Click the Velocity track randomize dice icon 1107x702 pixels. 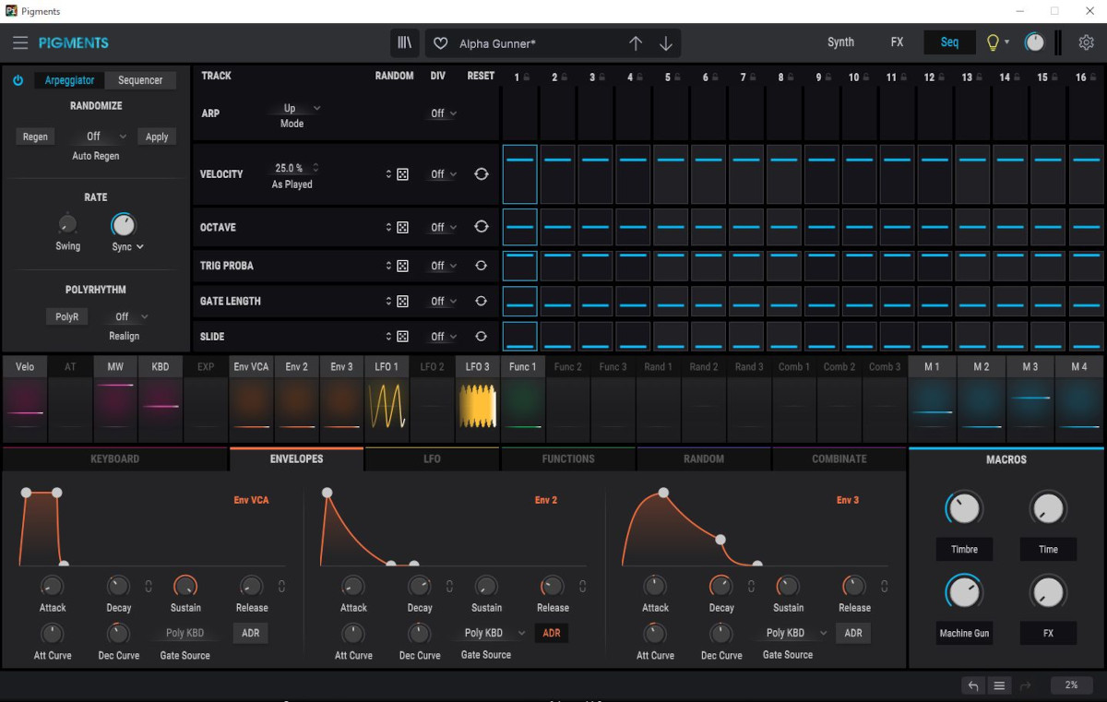click(403, 174)
